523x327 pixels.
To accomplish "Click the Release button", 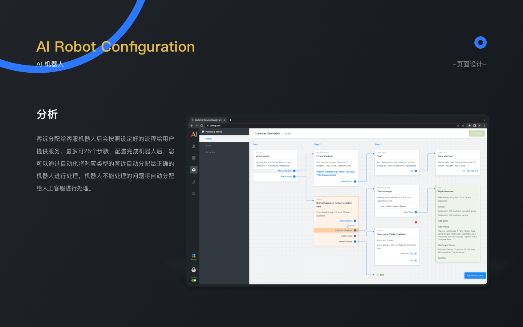I will pos(477,134).
